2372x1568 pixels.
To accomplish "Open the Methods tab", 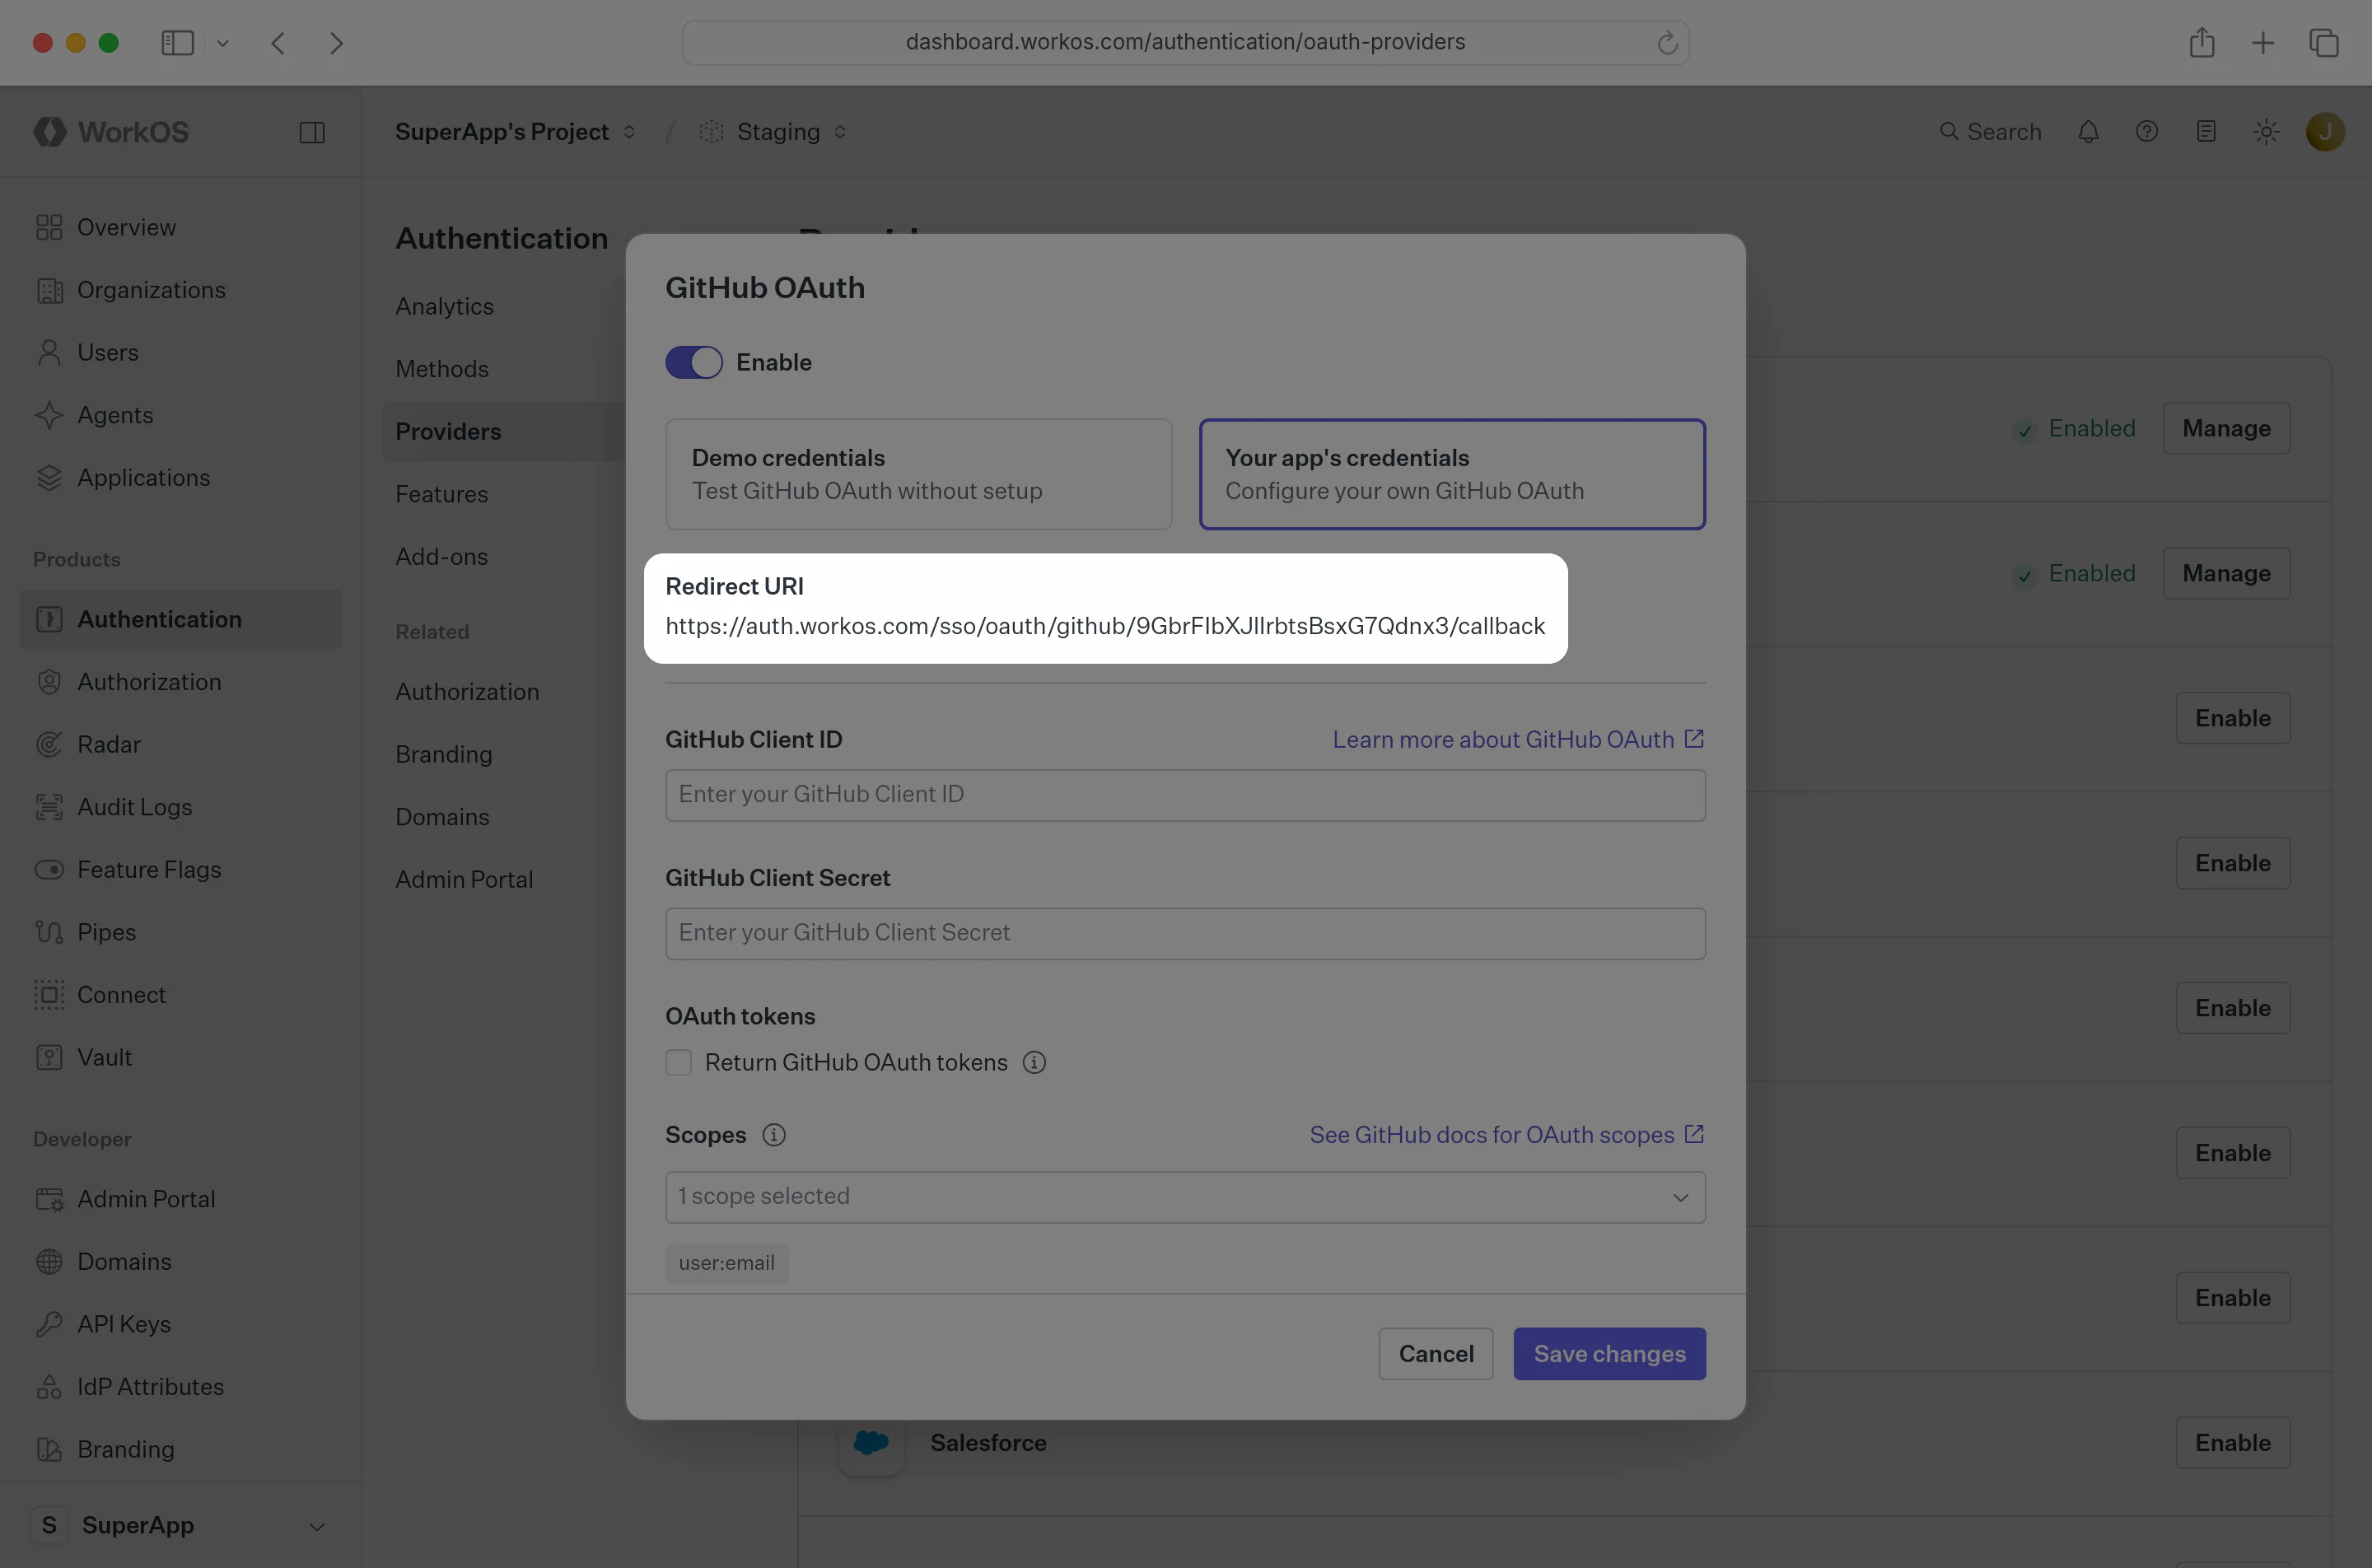I will (x=442, y=369).
